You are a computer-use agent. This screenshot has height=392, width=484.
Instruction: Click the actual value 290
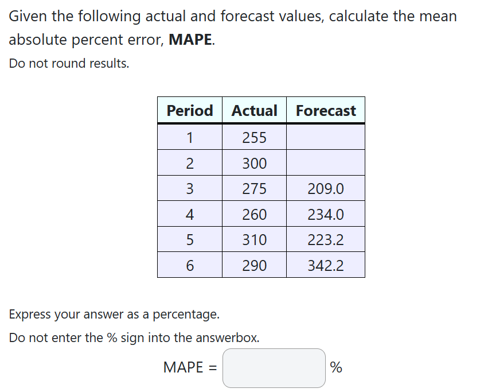coord(254,265)
